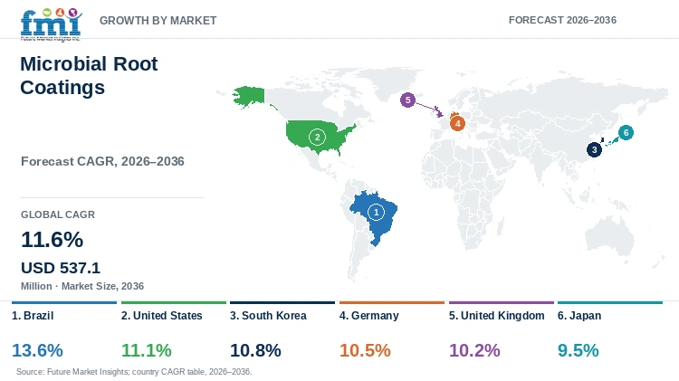Click the green Alaska region on map

tap(249, 96)
